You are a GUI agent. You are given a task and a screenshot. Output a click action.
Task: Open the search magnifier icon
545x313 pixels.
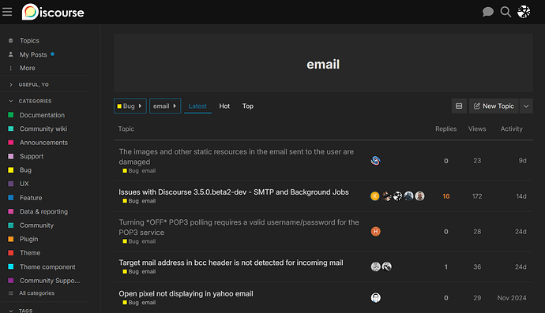(x=506, y=12)
